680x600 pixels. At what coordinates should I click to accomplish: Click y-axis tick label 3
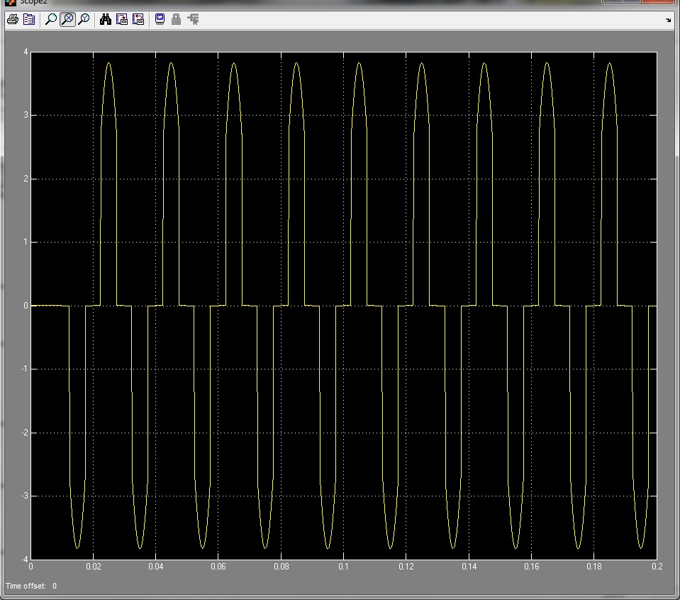point(26,116)
